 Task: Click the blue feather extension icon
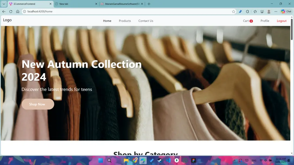pos(240,11)
